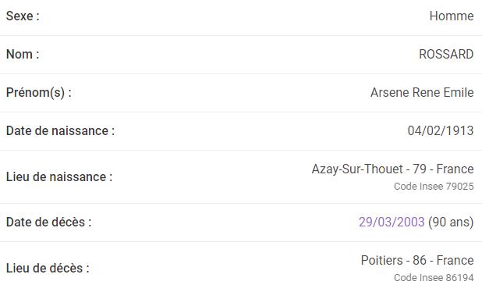The image size is (482, 292).
Task: Select the 04/02/1913 birth date
Action: tap(441, 130)
